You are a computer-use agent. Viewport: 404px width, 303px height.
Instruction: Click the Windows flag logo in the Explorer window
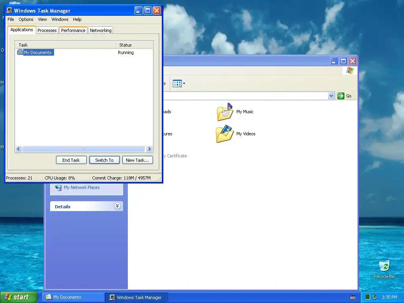pos(350,70)
